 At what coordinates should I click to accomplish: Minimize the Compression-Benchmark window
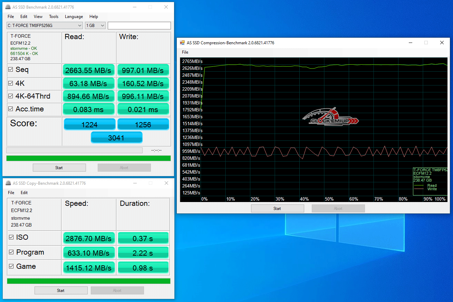click(x=410, y=43)
